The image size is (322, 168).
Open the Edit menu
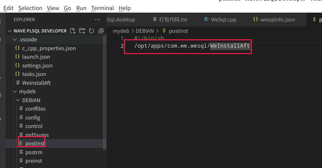click(9, 8)
